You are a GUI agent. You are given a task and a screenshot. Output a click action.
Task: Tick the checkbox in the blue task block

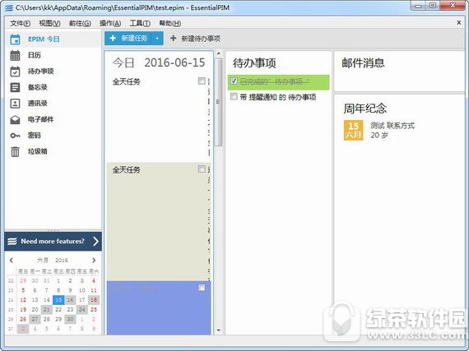202,288
